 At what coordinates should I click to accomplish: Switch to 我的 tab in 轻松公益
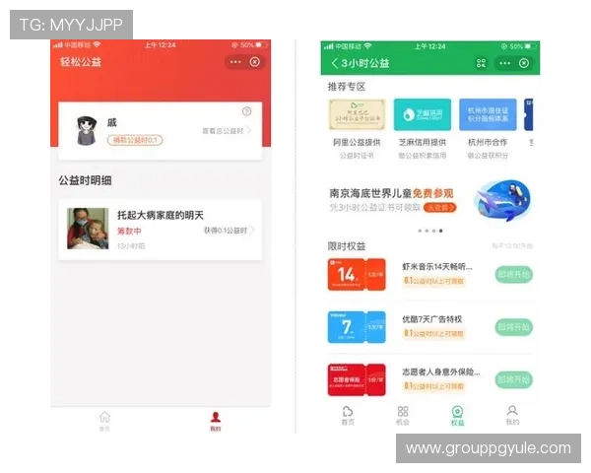coord(215,421)
